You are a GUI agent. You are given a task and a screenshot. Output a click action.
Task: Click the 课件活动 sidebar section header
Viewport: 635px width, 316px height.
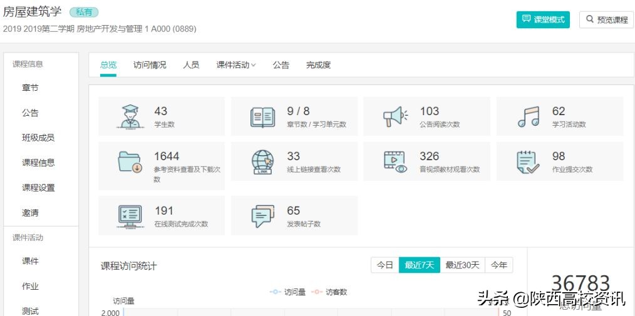[x=28, y=238]
